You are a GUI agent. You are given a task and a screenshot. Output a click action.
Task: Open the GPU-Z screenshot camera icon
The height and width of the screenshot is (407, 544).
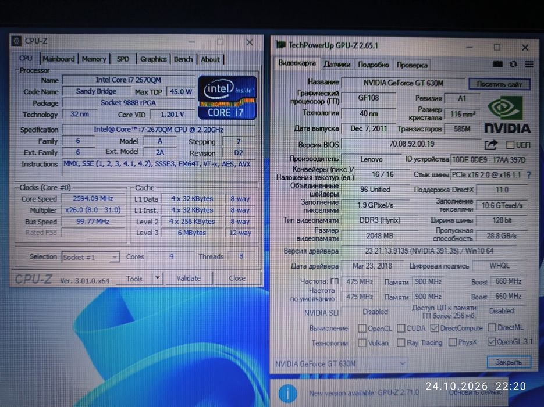pos(497,64)
